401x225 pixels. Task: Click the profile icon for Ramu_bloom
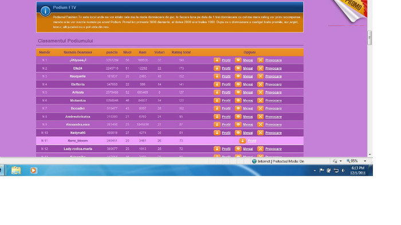242,141
